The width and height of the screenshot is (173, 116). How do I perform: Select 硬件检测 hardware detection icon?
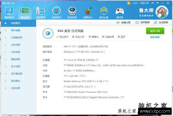(x=25, y=13)
